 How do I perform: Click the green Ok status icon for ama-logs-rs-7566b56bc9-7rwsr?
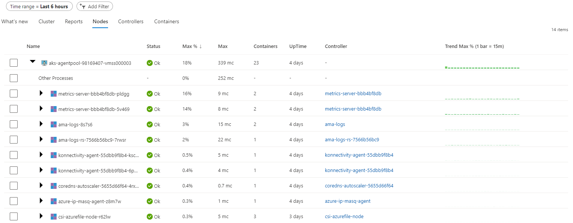(x=150, y=140)
